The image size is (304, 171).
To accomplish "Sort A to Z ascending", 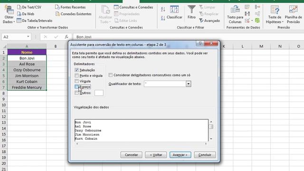I will [163, 9].
